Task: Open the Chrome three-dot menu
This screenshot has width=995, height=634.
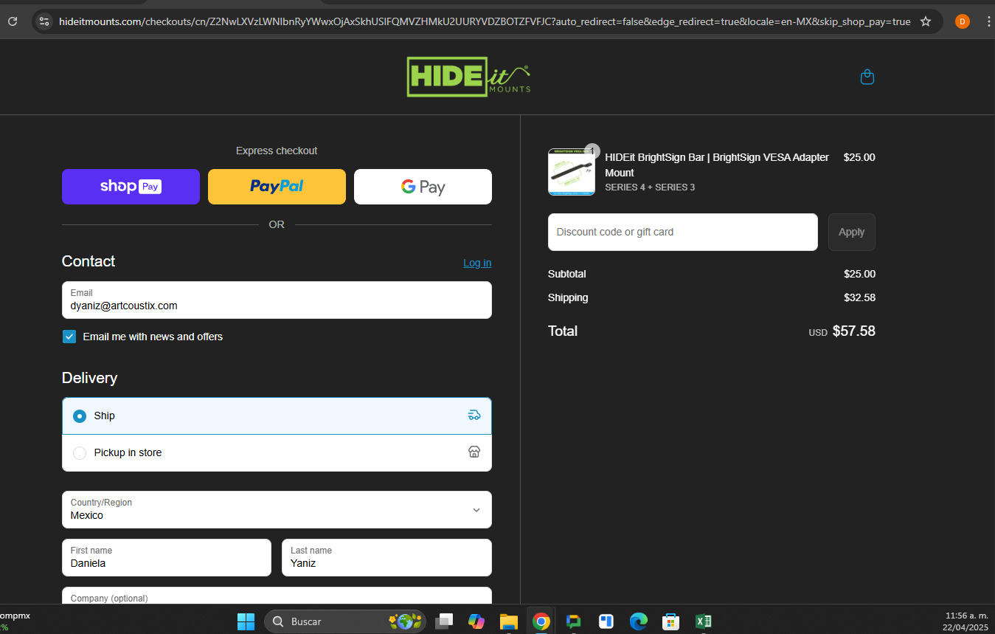Action: (x=988, y=21)
